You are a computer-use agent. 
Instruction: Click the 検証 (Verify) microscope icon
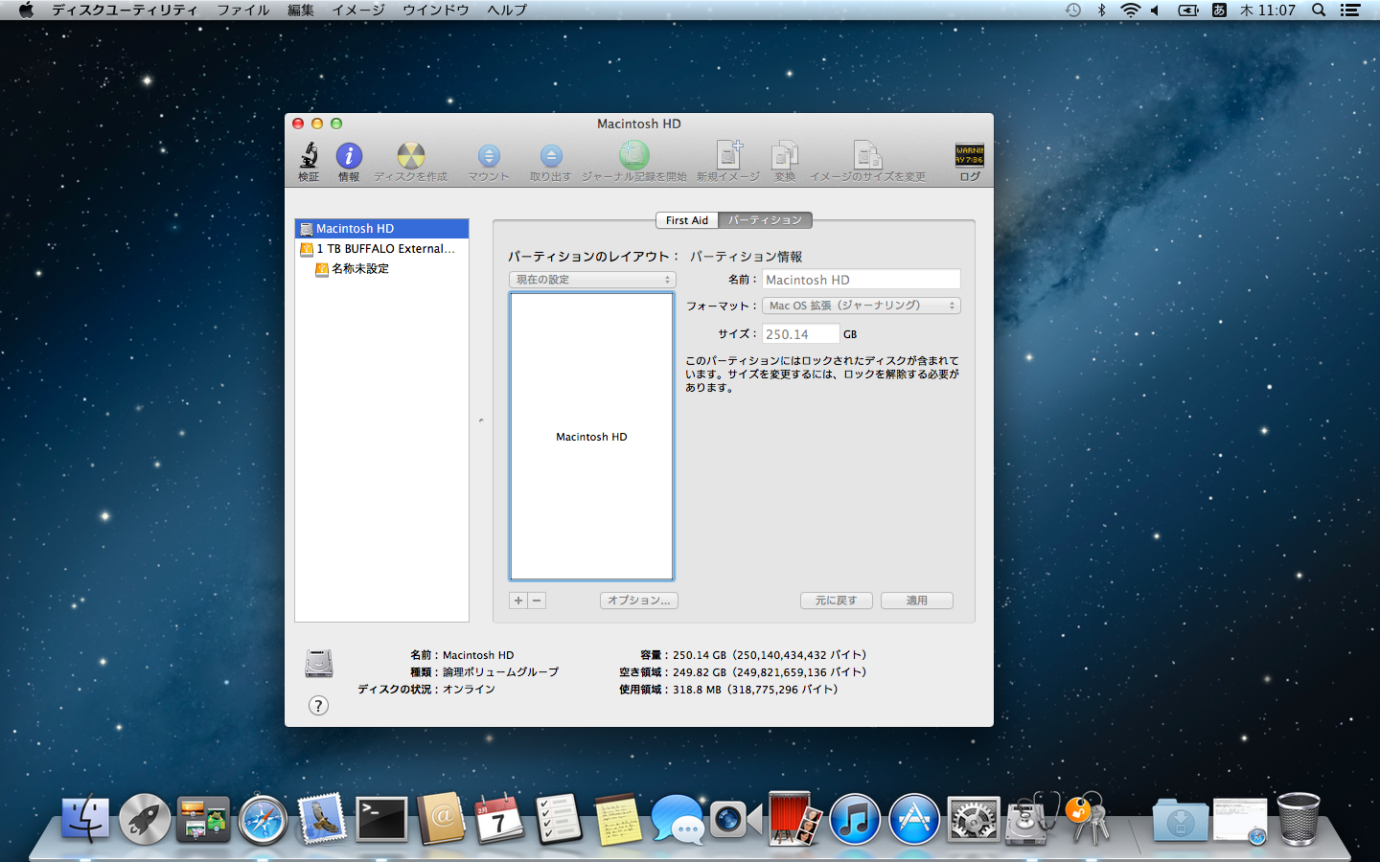coord(309,156)
